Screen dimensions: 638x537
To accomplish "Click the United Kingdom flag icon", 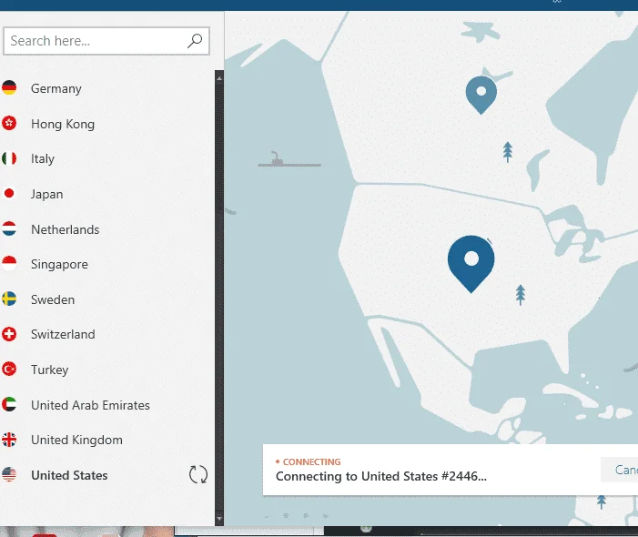I will click(x=9, y=440).
